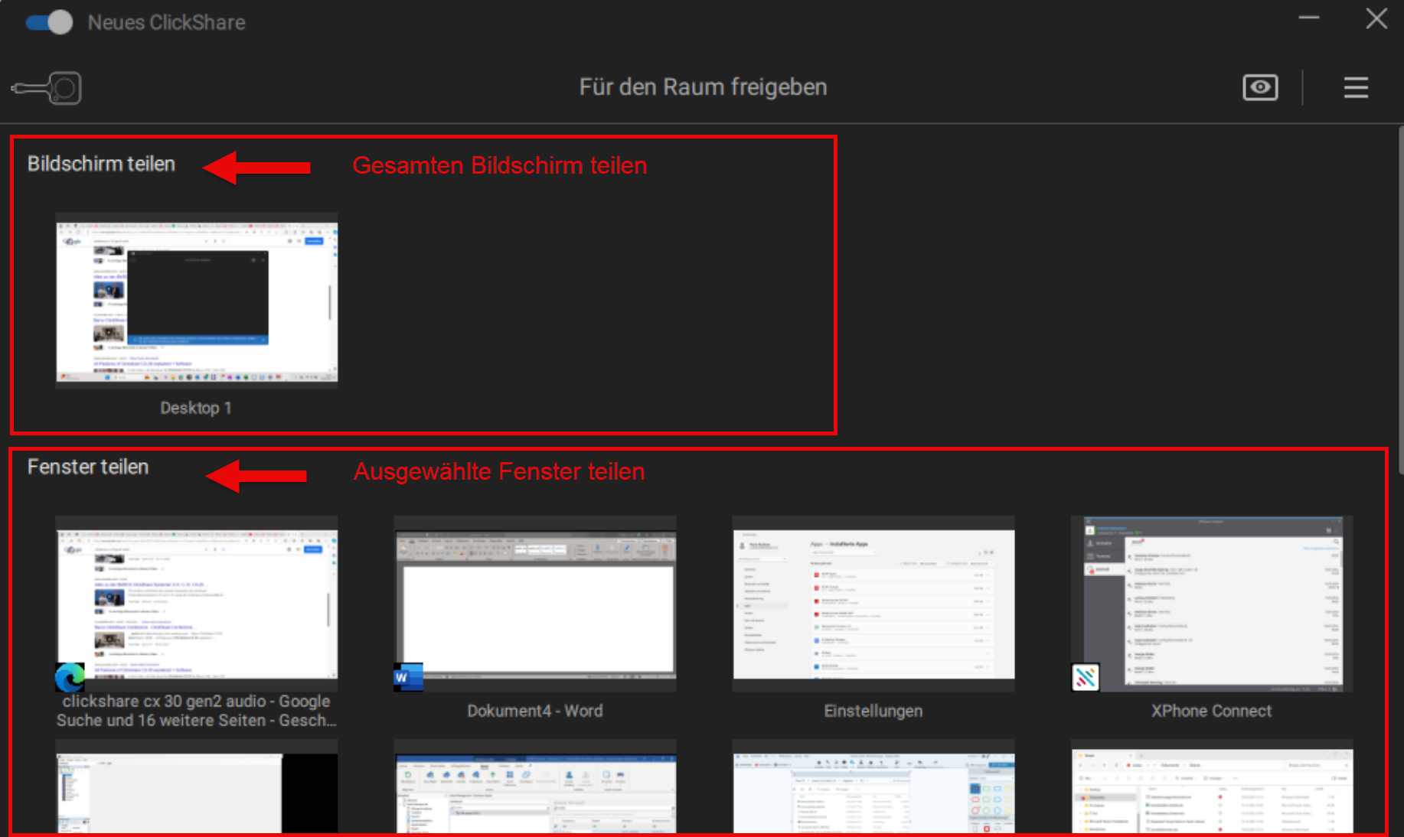Minimize the ClickShare window
The height and width of the screenshot is (837, 1404).
(x=1309, y=19)
